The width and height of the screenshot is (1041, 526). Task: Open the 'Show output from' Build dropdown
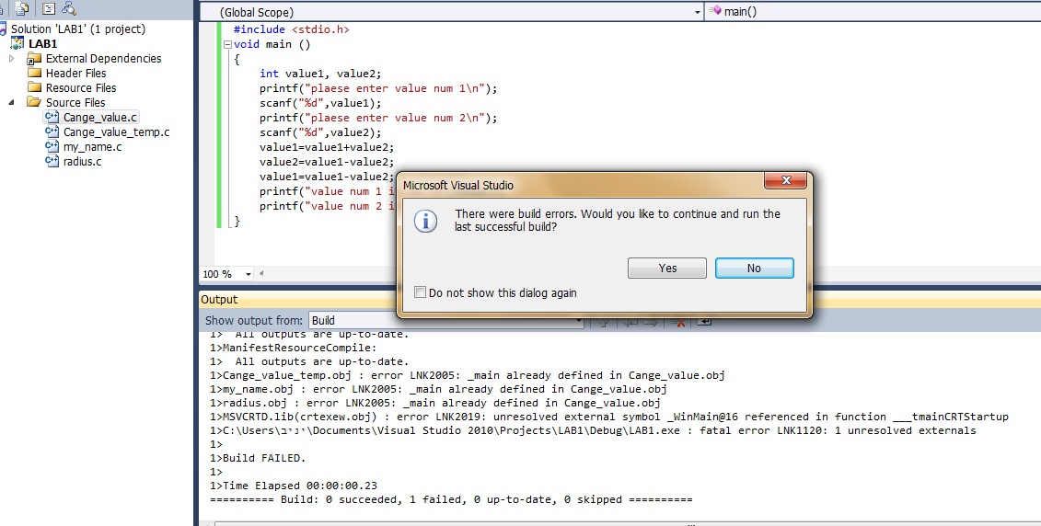pyautogui.click(x=578, y=321)
